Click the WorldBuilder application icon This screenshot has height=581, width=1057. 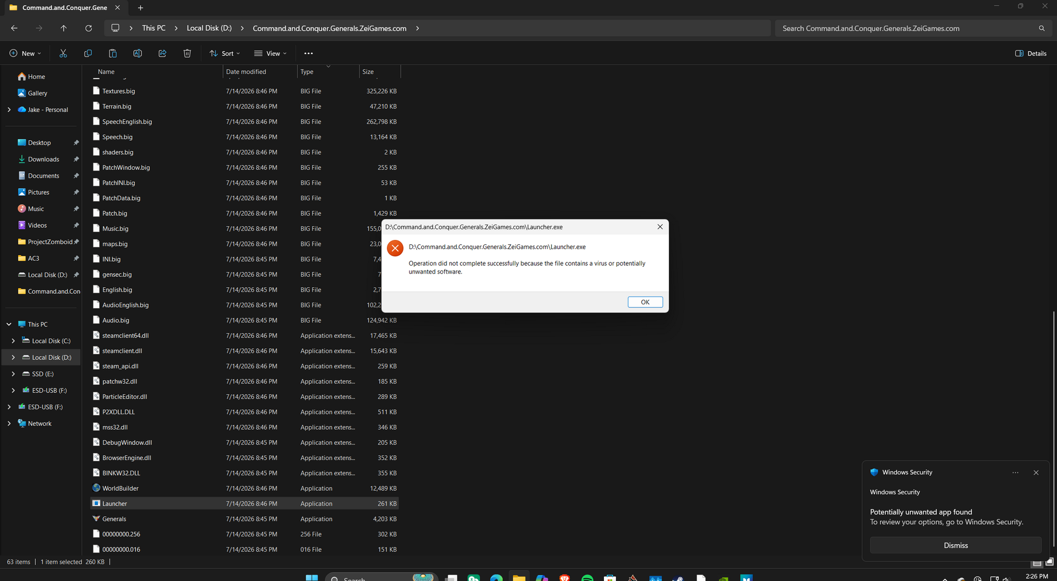96,488
